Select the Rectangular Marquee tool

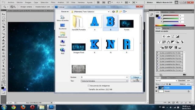click(3, 18)
